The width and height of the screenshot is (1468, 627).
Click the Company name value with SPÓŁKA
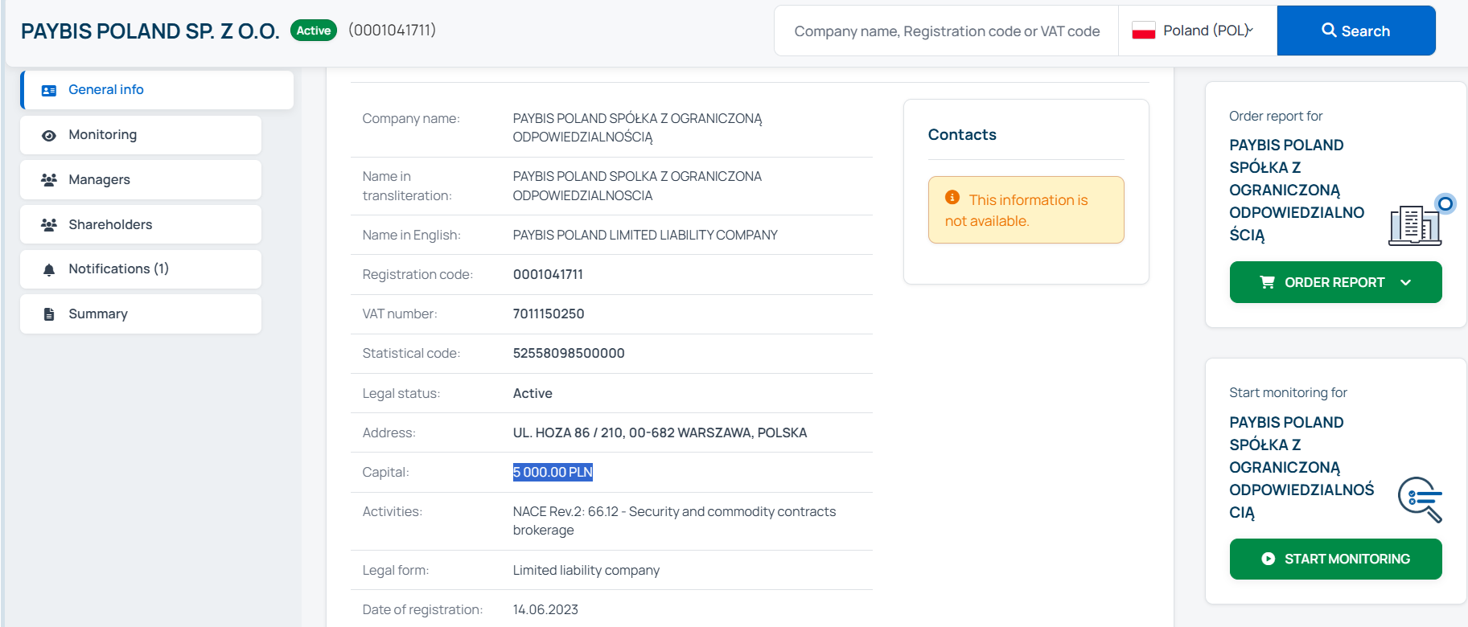pyautogui.click(x=637, y=128)
